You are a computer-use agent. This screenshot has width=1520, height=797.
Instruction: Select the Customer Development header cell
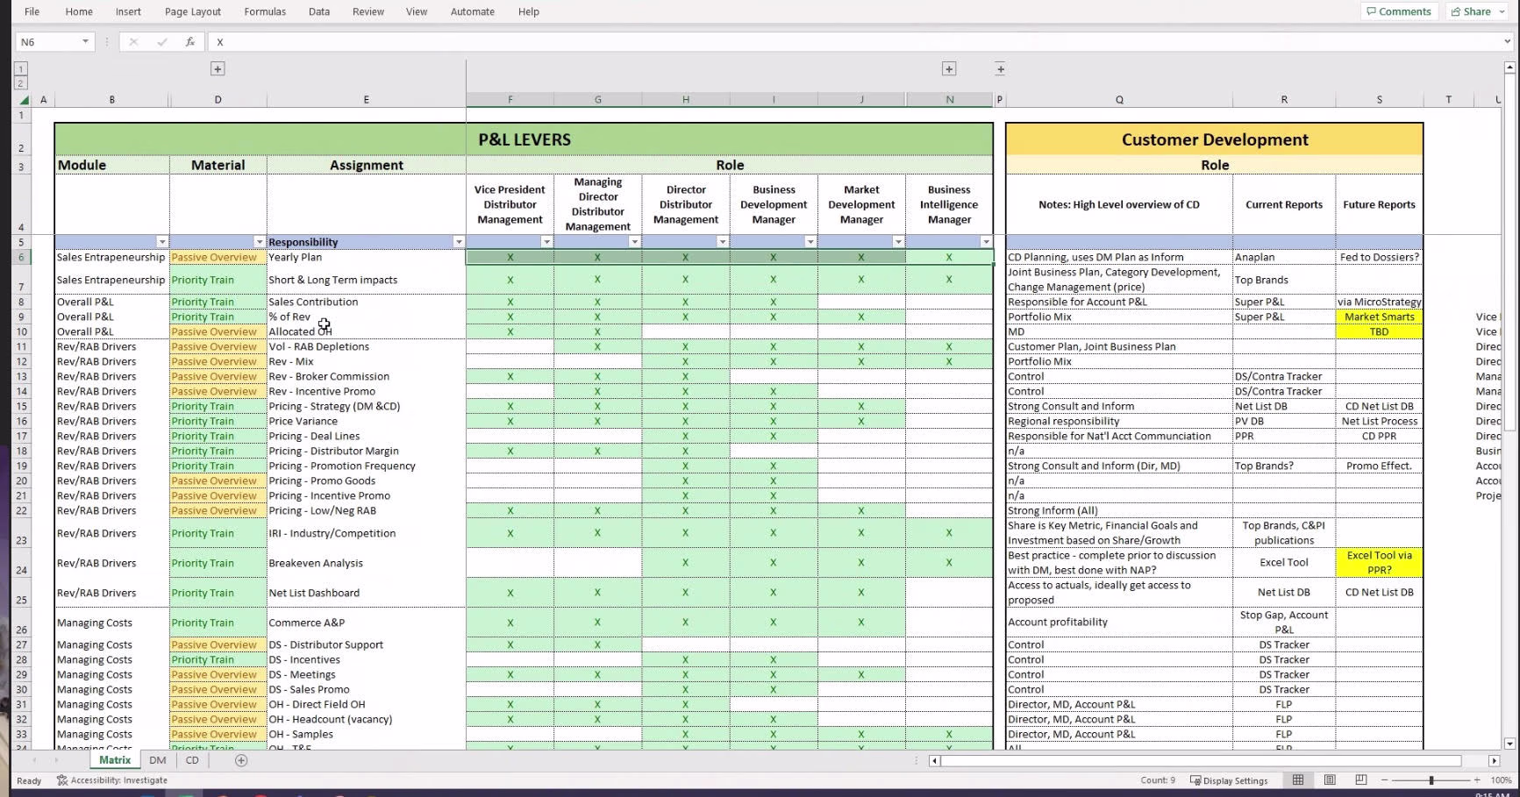click(x=1215, y=139)
